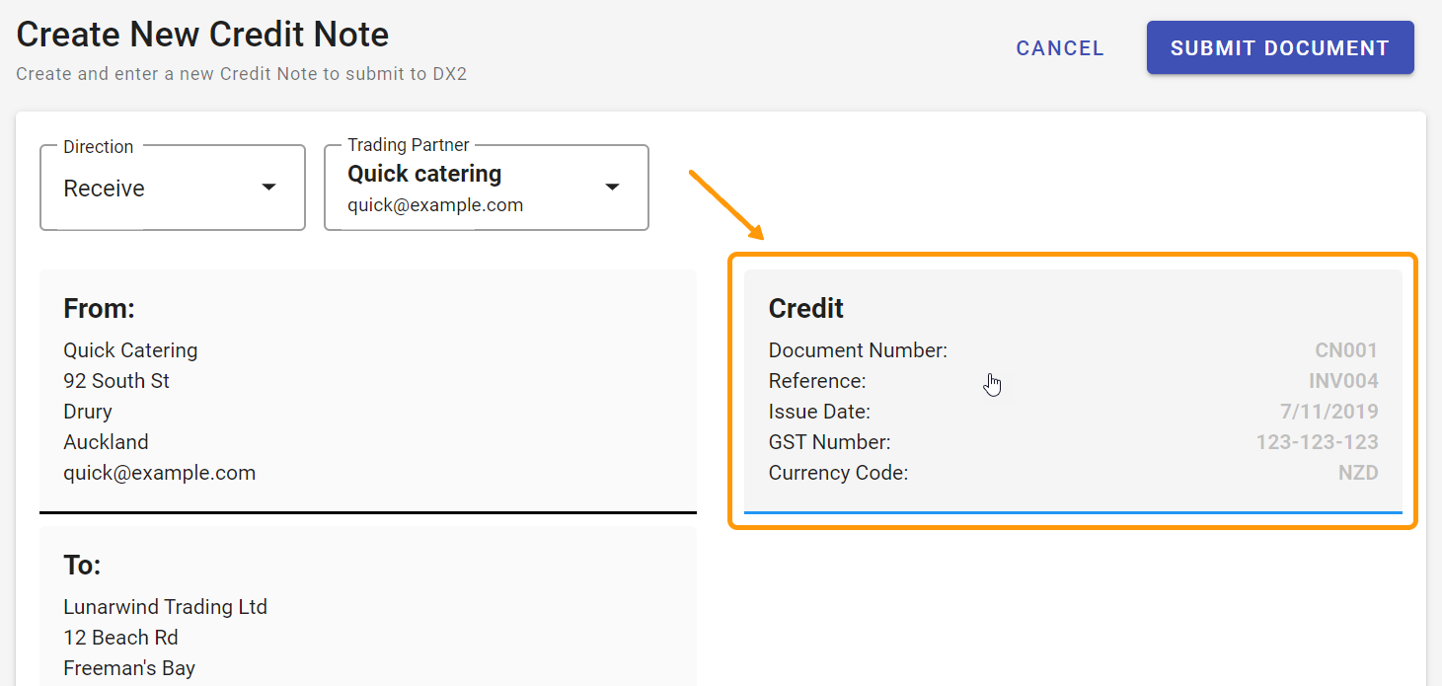Open the Direction dropdown arrow chevron
Image resolution: width=1442 pixels, height=686 pixels.
point(267,186)
